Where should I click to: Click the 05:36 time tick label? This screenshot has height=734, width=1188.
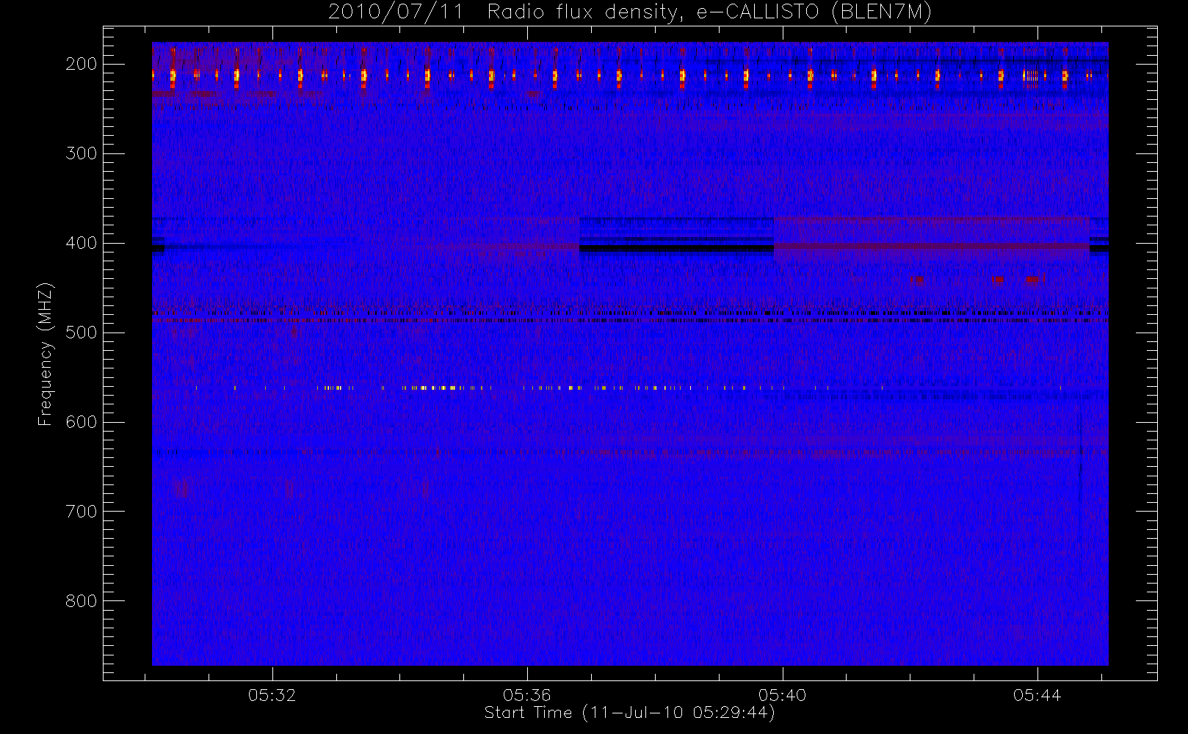527,695
